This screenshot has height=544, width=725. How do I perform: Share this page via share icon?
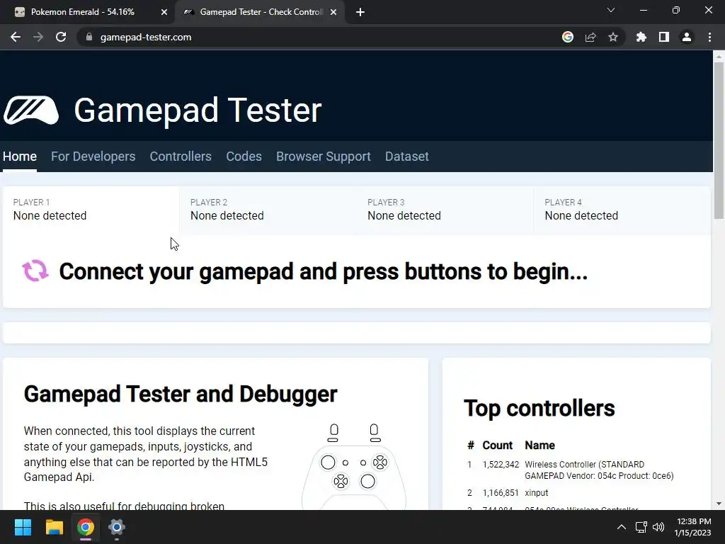[590, 37]
